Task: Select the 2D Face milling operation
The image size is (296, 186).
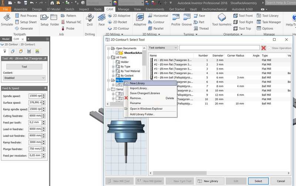Action: (101, 20)
